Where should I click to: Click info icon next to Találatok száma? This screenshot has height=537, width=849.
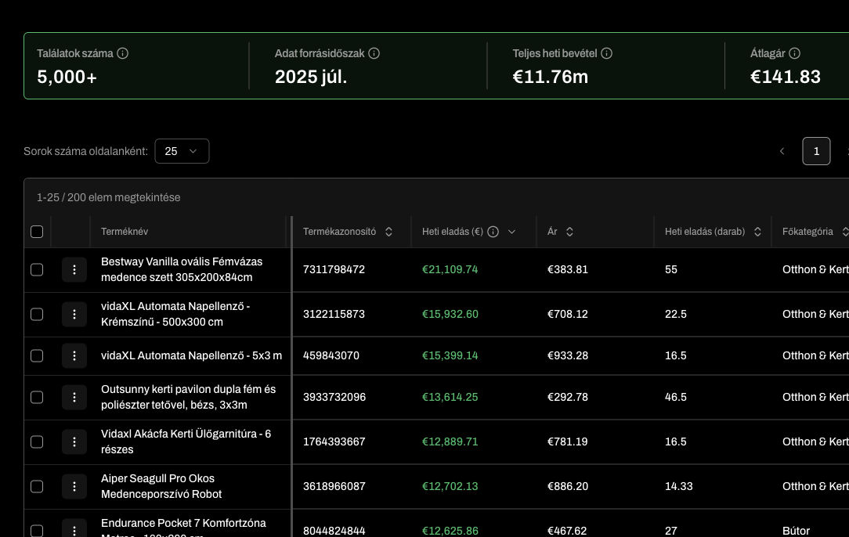click(123, 53)
